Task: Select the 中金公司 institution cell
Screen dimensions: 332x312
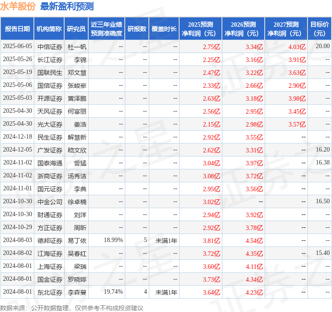Action: pos(50,202)
